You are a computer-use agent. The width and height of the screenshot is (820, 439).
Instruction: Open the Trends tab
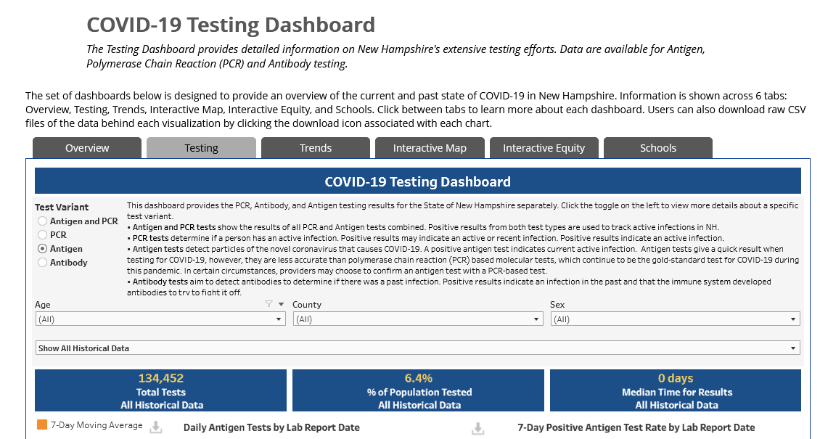click(316, 148)
